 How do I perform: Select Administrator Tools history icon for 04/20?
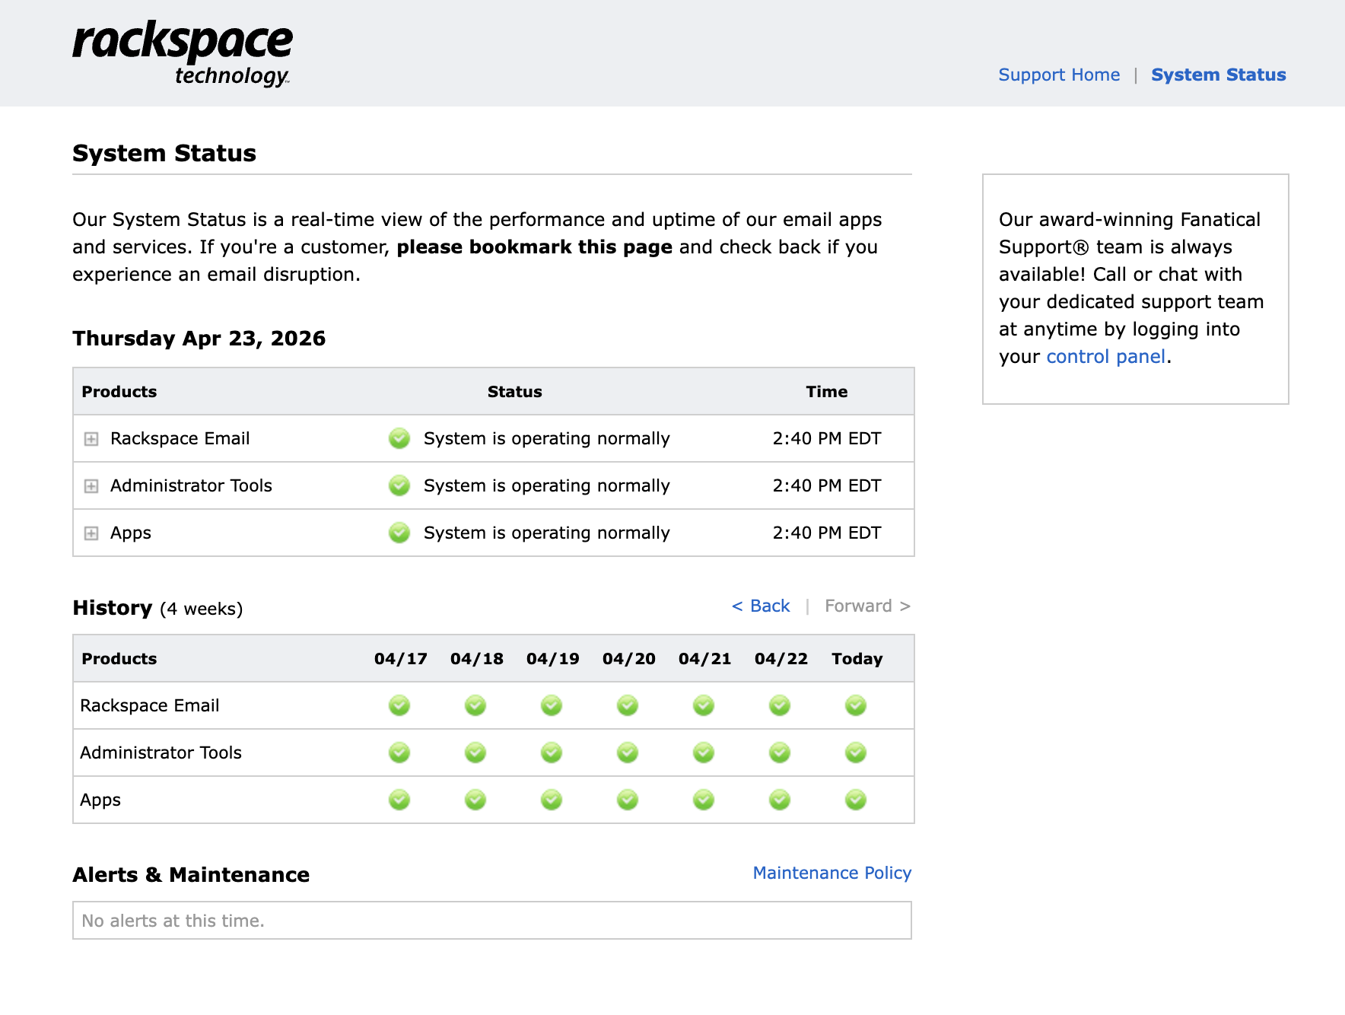pos(628,752)
